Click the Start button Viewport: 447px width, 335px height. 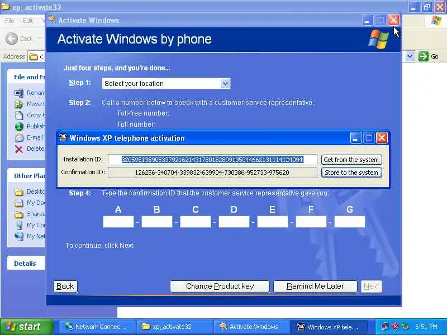(26, 327)
